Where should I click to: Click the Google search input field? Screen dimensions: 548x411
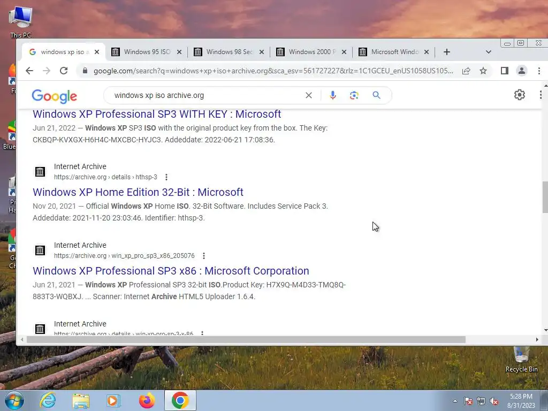point(206,95)
